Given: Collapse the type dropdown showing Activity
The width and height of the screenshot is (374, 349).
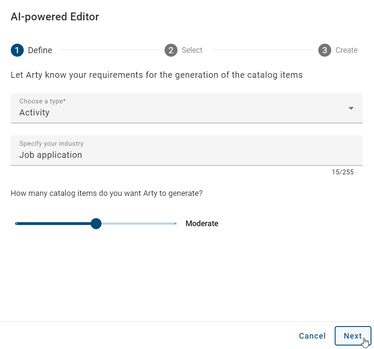Looking at the screenshot, I should tap(351, 108).
